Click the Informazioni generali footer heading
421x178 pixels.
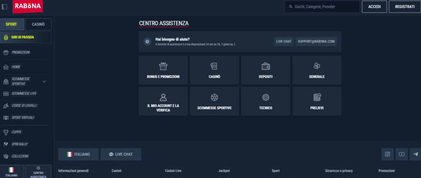click(x=73, y=171)
